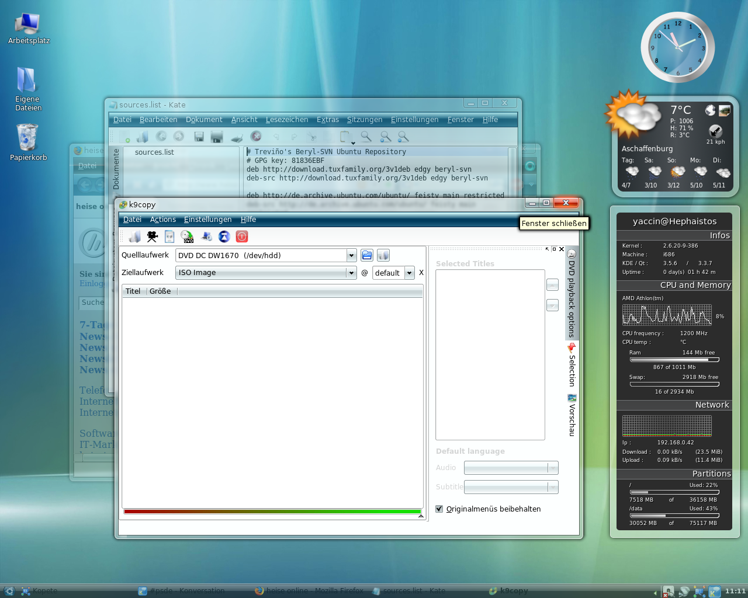
Task: Switch to Vorschau side tab
Action: tap(572, 415)
